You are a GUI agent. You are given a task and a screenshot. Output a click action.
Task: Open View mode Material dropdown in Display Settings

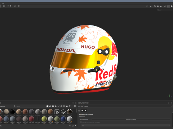(x=128, y=106)
